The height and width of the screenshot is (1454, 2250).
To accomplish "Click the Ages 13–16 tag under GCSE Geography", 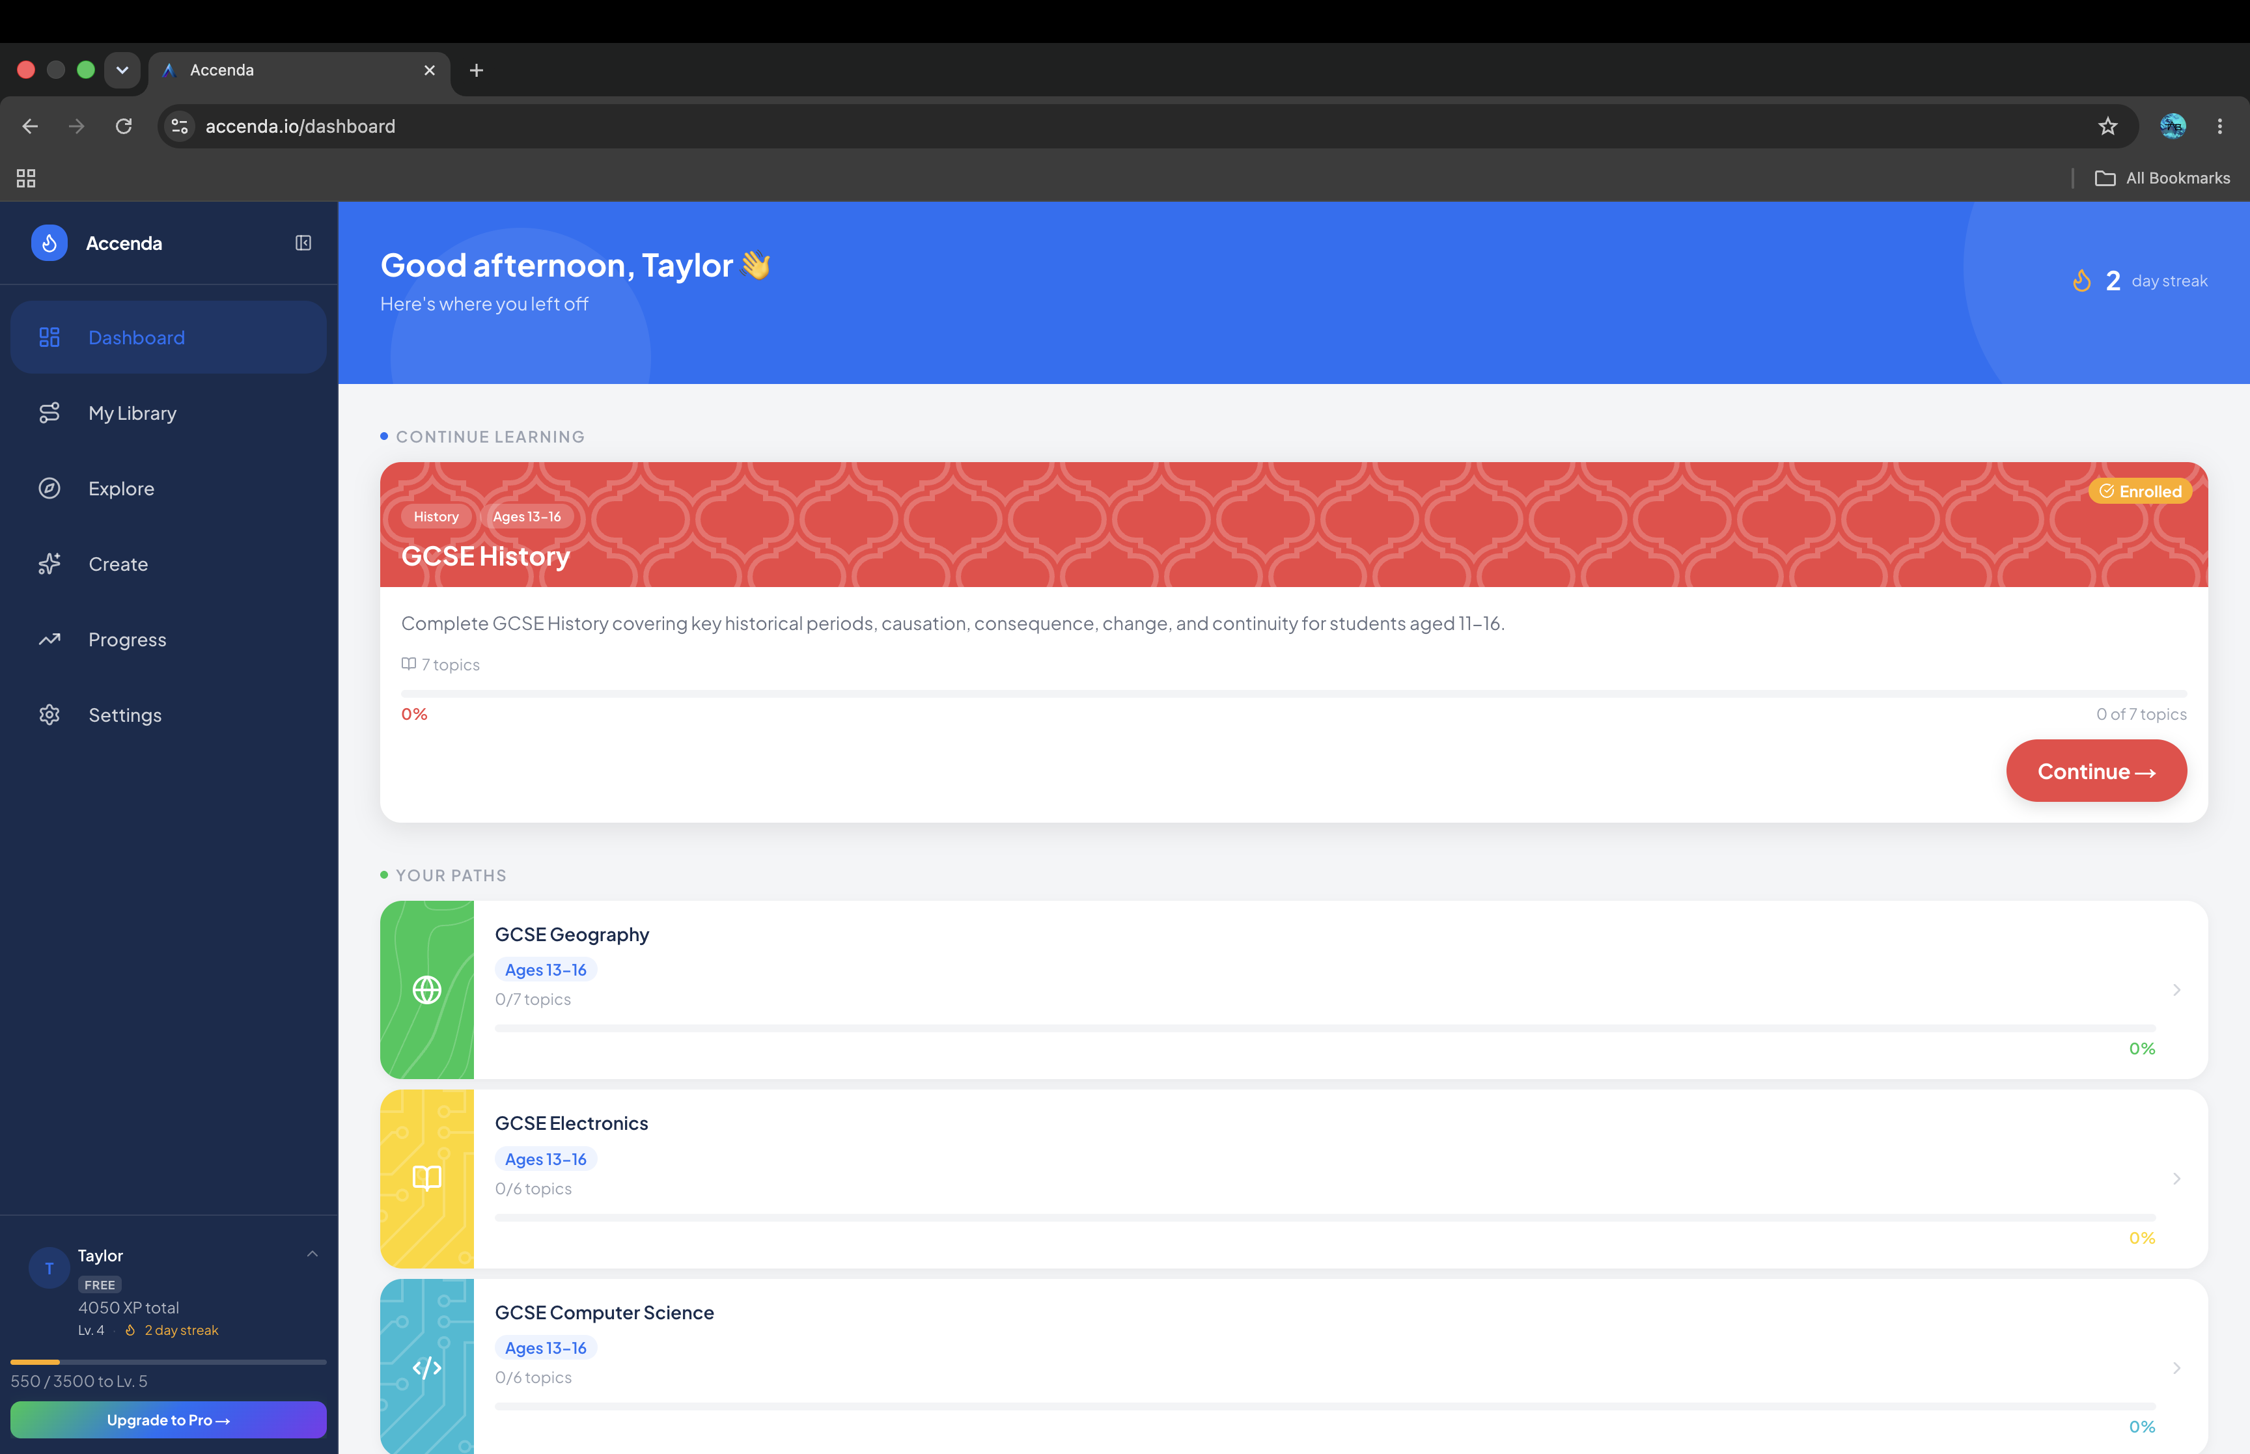I will pos(546,970).
